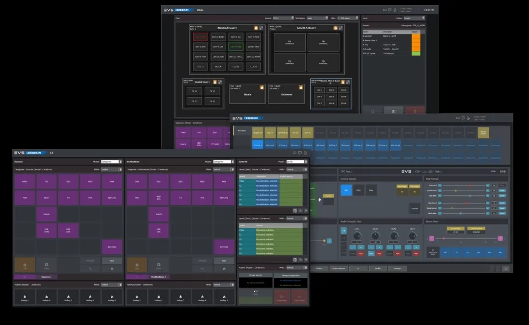This screenshot has height=325, width=529.
Task: Click the save preset icon in Desk window
Action: tap(394, 111)
